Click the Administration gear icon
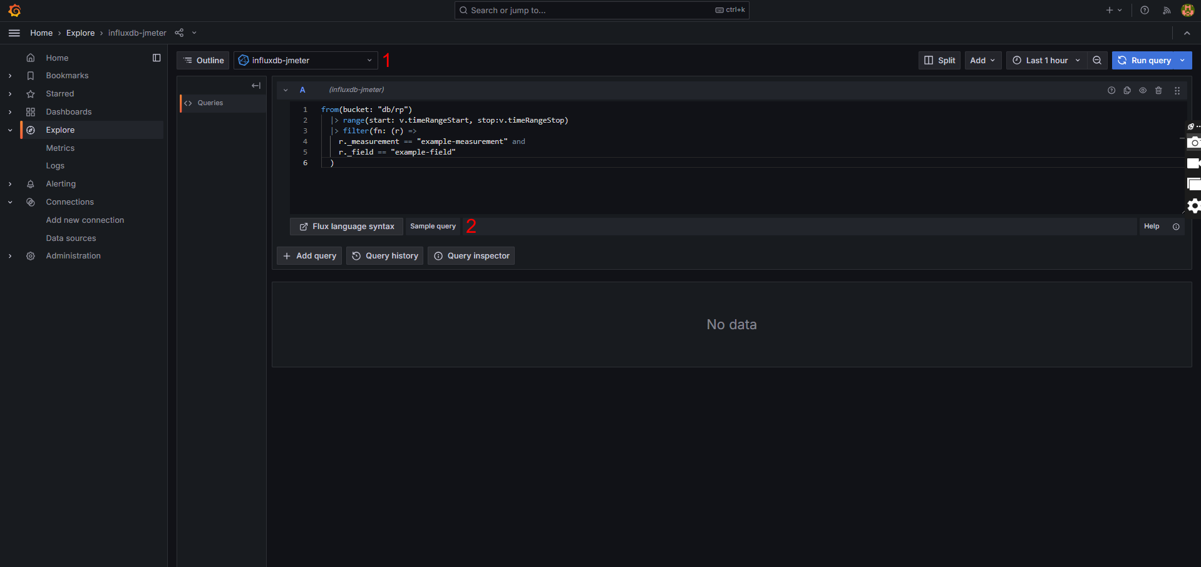1201x567 pixels. (x=31, y=256)
